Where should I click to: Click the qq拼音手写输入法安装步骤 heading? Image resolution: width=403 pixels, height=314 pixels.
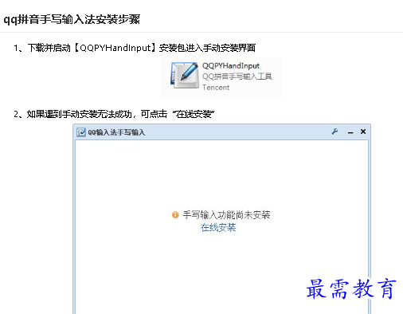pos(72,20)
